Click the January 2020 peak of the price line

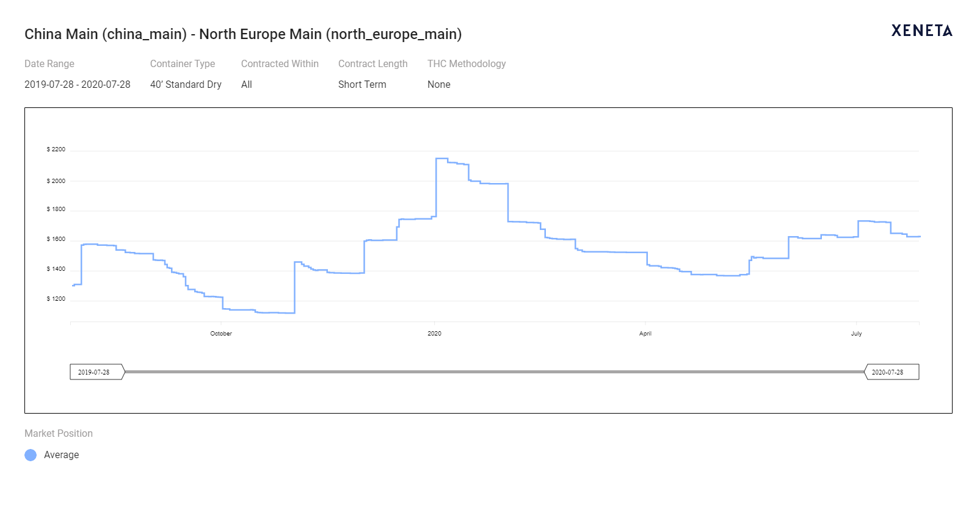(441, 159)
